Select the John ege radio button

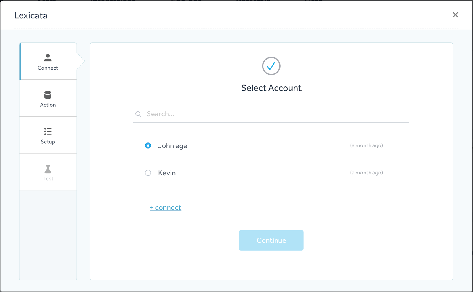148,145
